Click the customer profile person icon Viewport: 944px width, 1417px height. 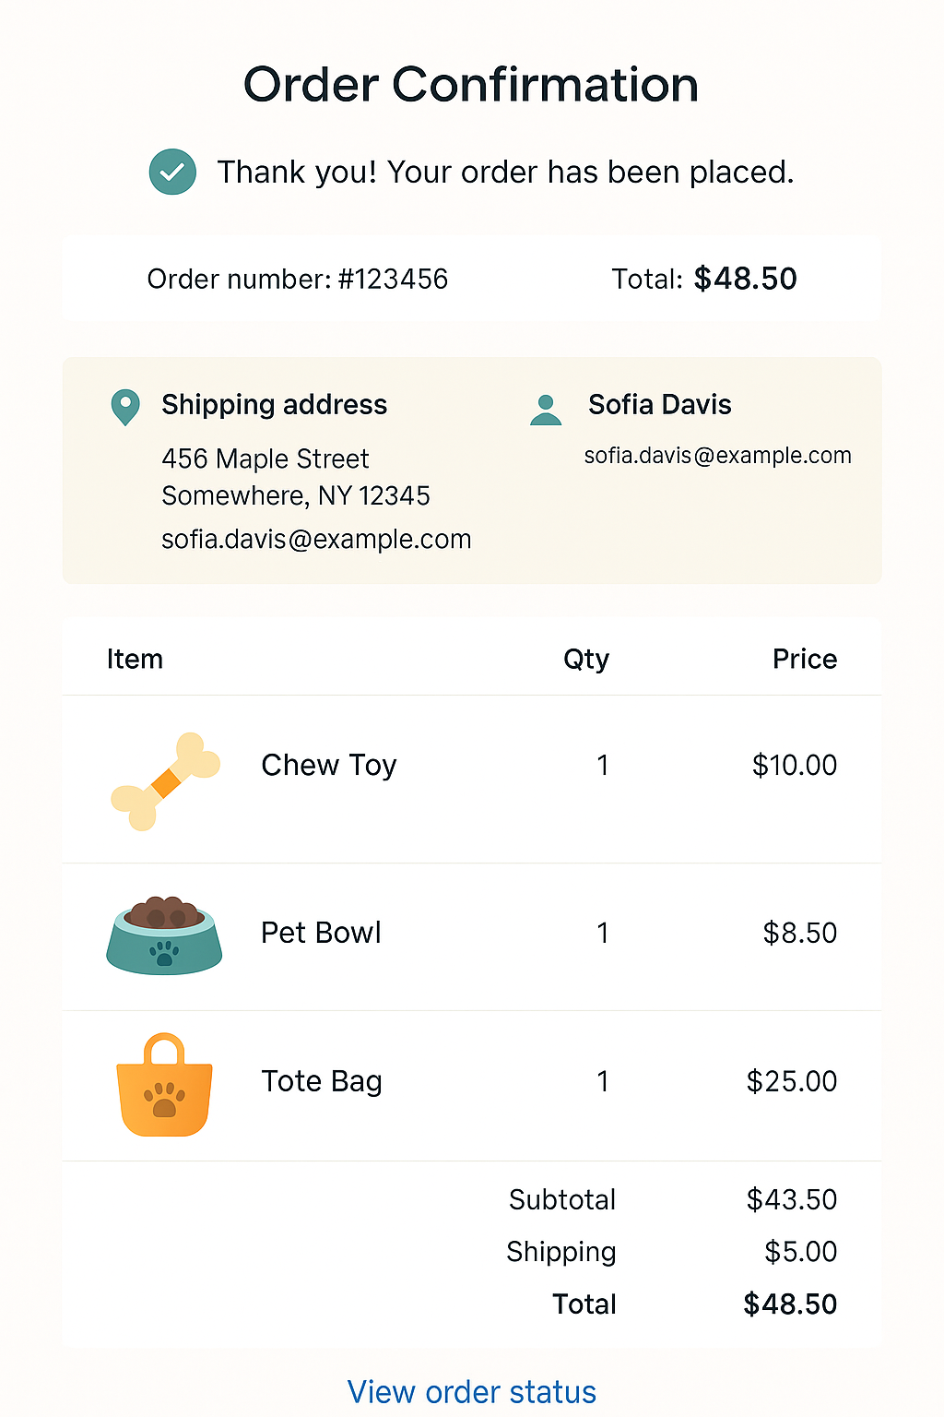click(x=546, y=410)
